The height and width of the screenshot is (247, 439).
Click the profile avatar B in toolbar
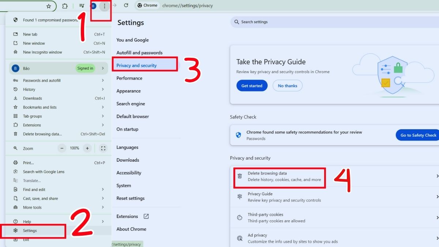click(93, 6)
